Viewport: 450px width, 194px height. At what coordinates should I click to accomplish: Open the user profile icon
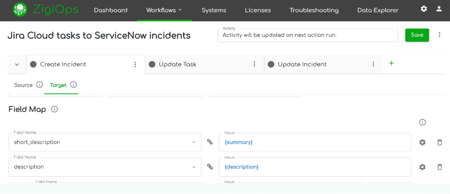click(x=439, y=9)
